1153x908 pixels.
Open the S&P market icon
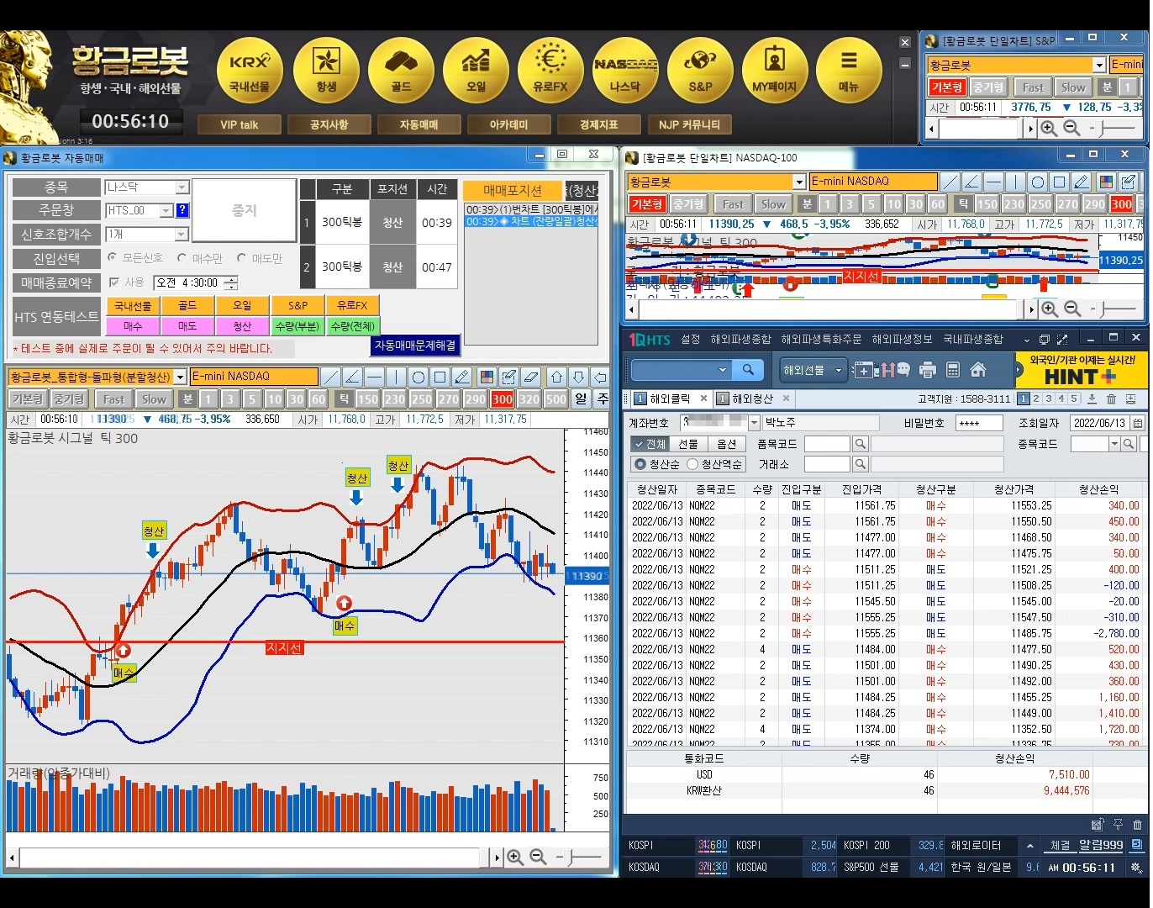pos(700,71)
